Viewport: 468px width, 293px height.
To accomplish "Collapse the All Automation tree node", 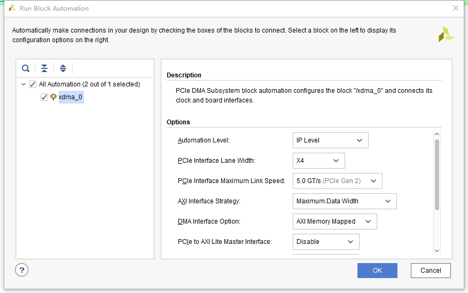I will click(x=24, y=84).
